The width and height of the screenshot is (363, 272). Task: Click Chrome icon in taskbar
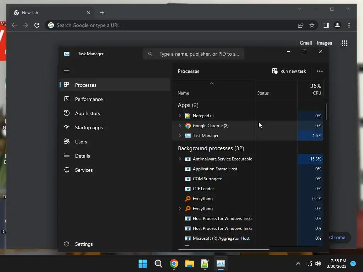[174, 263]
